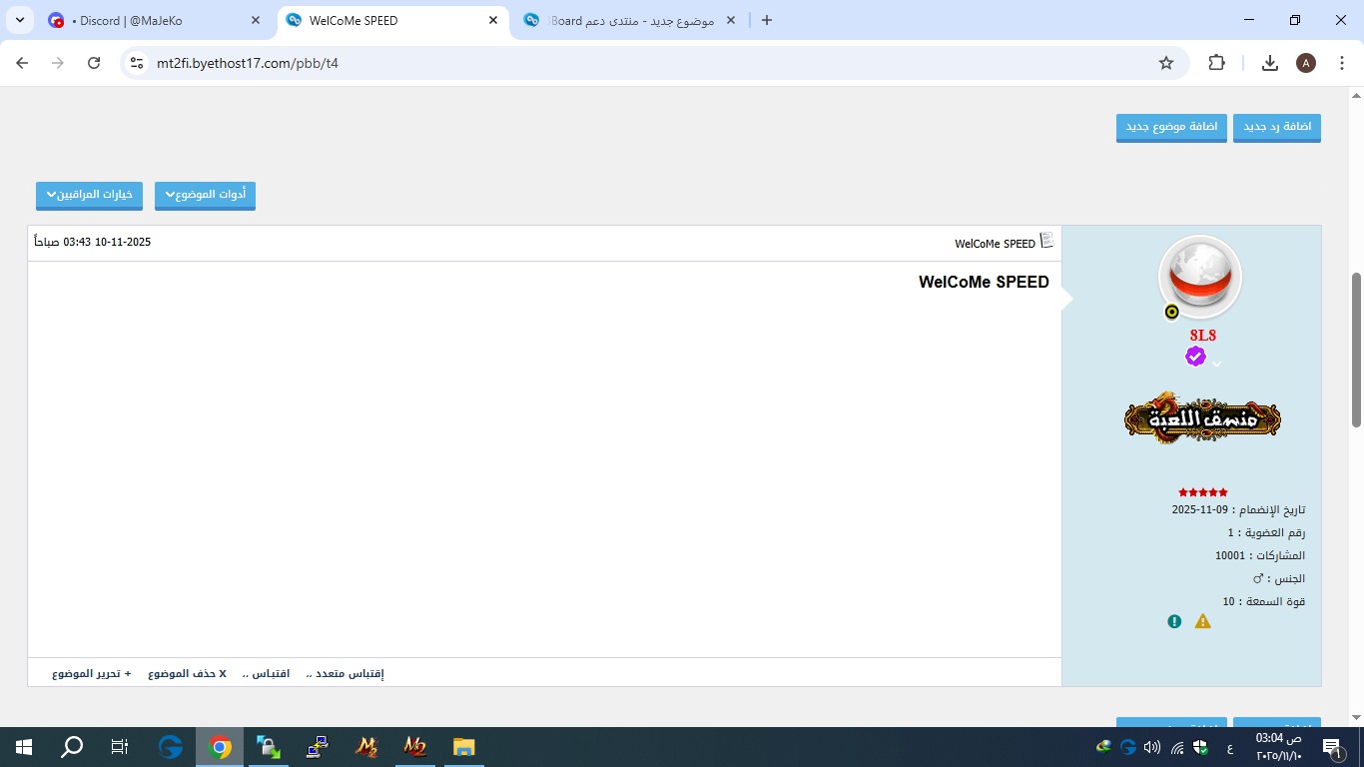Viewport: 1364px width, 767px height.
Task: Click the game coordinator rank banner image
Action: pos(1202,417)
